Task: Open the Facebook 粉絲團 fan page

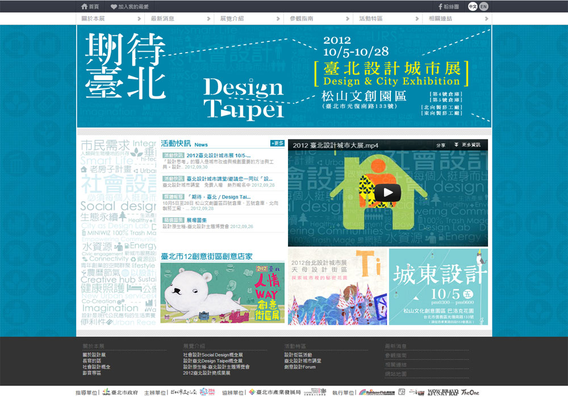Action: (x=449, y=6)
